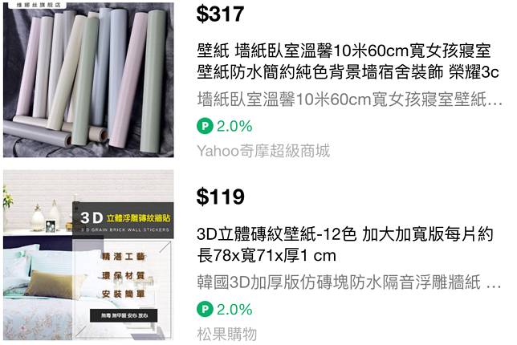Image resolution: width=517 pixels, height=345 pixels.
Task: Click the 精湛工藝 label in second thumbnail
Action: (124, 256)
